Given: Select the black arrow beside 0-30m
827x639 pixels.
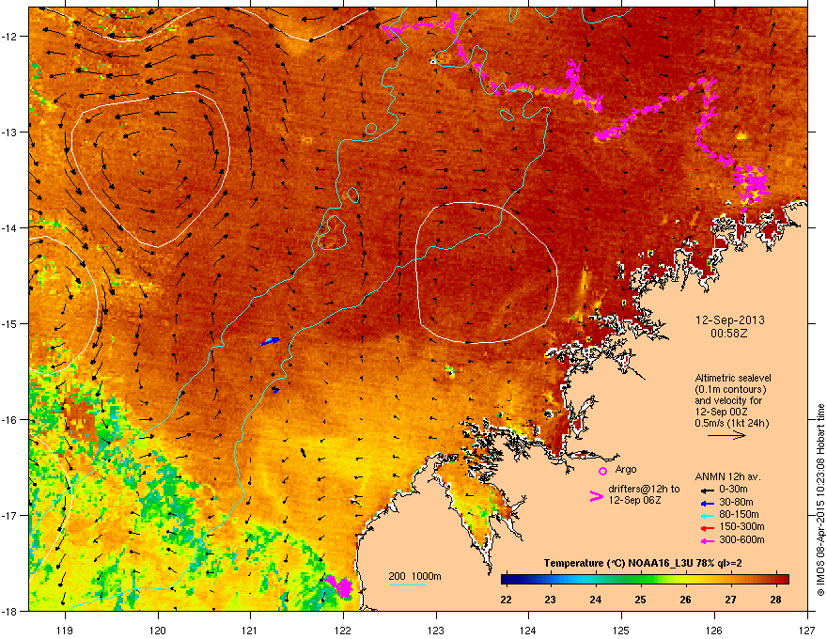Looking at the screenshot, I should (x=708, y=490).
